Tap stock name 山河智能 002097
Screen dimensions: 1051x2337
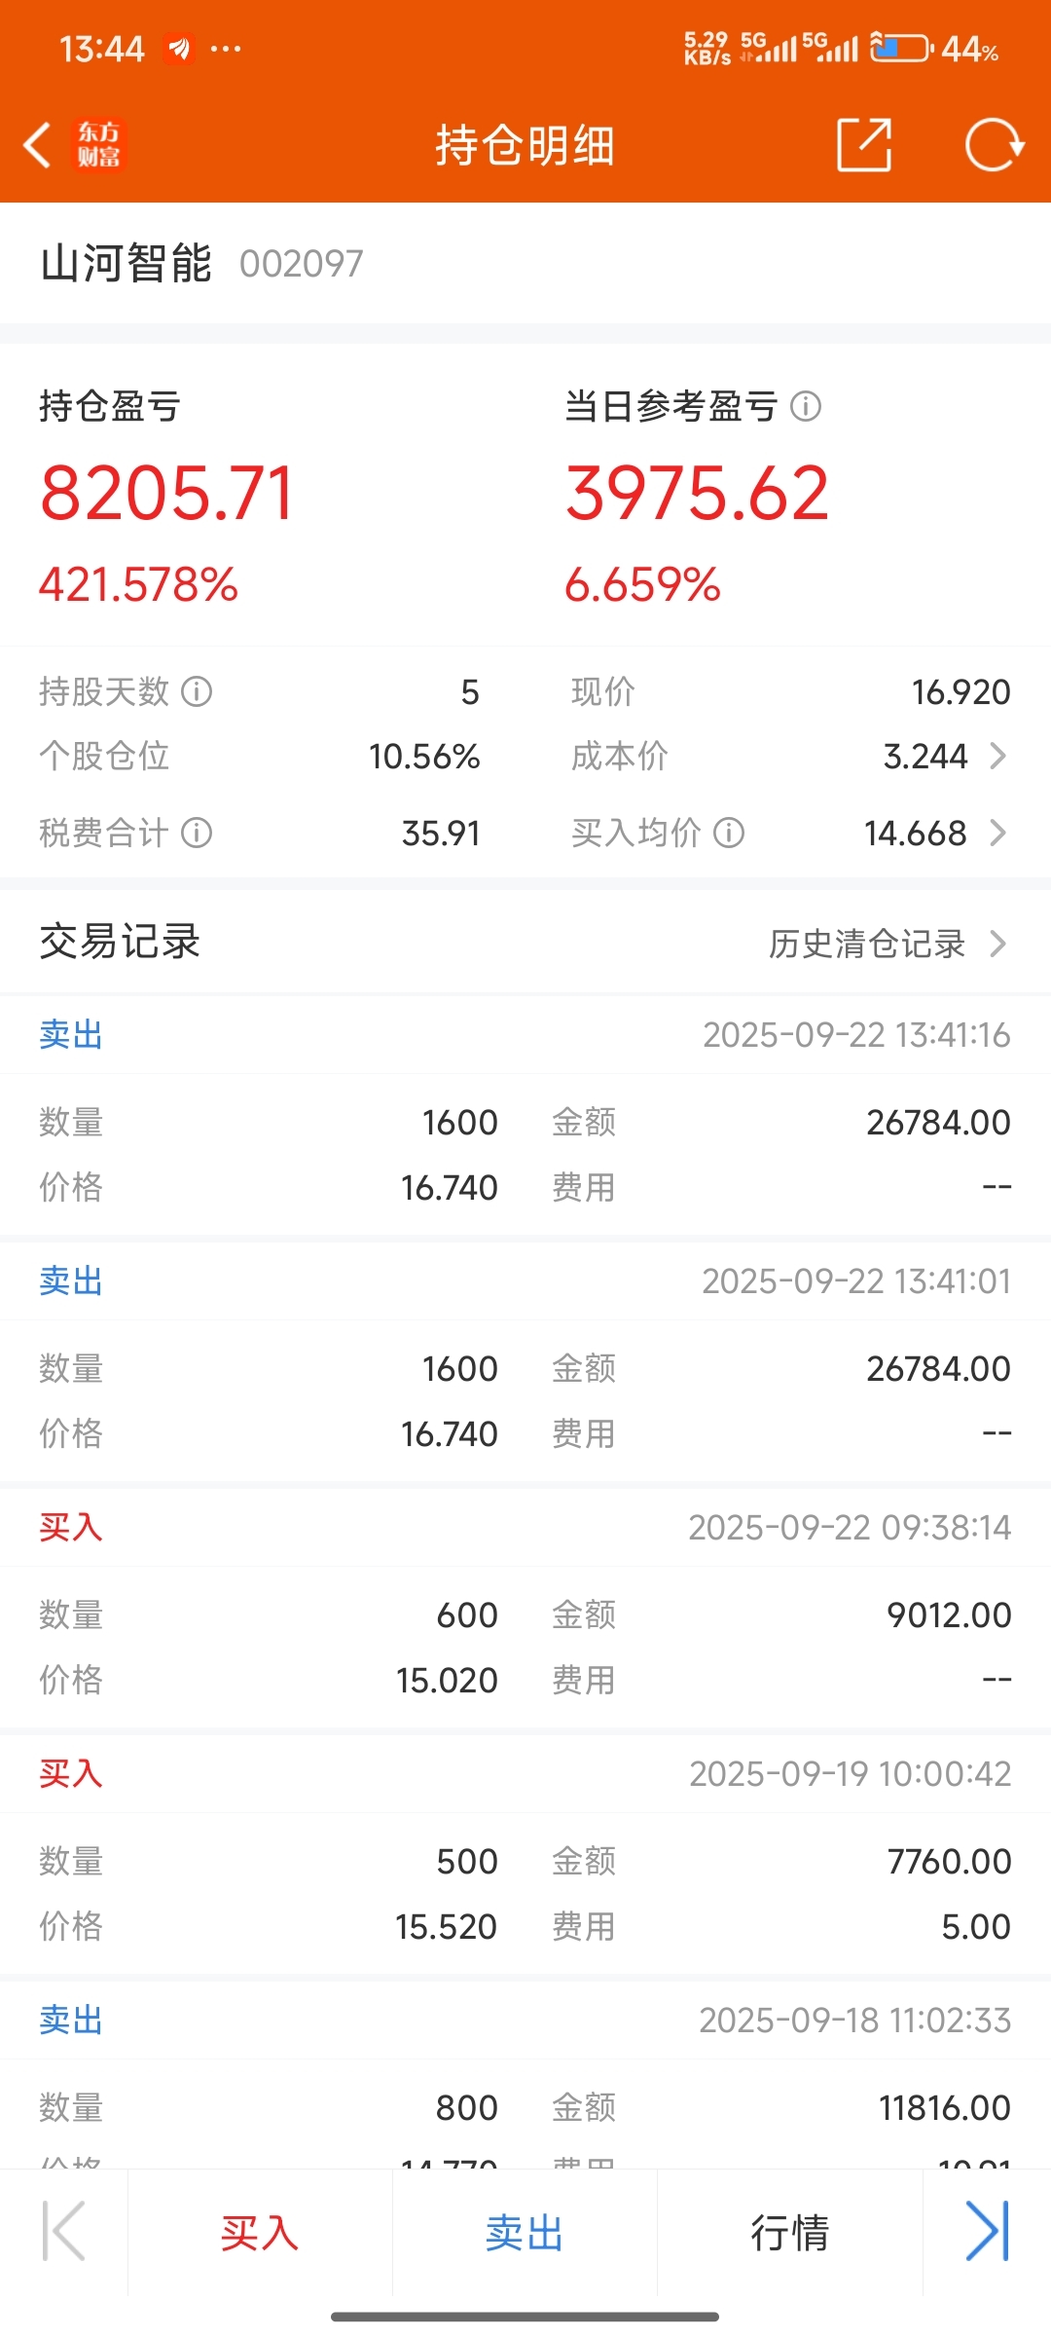tap(201, 263)
